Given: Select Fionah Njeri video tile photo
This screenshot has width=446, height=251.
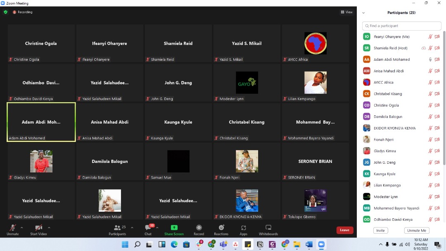Looking at the screenshot, I should 247,161.
